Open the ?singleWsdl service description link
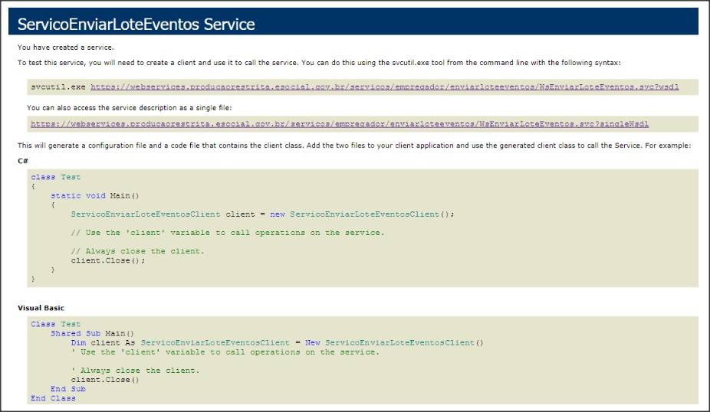 tap(340, 124)
